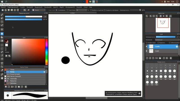This screenshot has height=101, width=180.
Task: Add a new layer folder
Action: point(160,58)
